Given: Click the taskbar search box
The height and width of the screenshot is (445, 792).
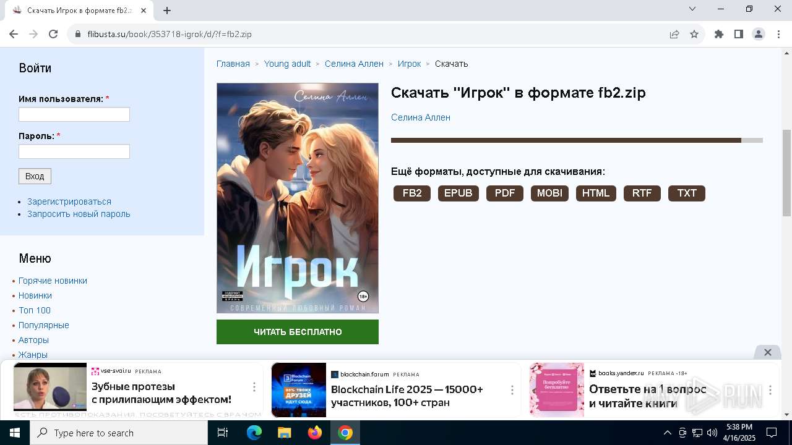Looking at the screenshot, I should point(119,433).
